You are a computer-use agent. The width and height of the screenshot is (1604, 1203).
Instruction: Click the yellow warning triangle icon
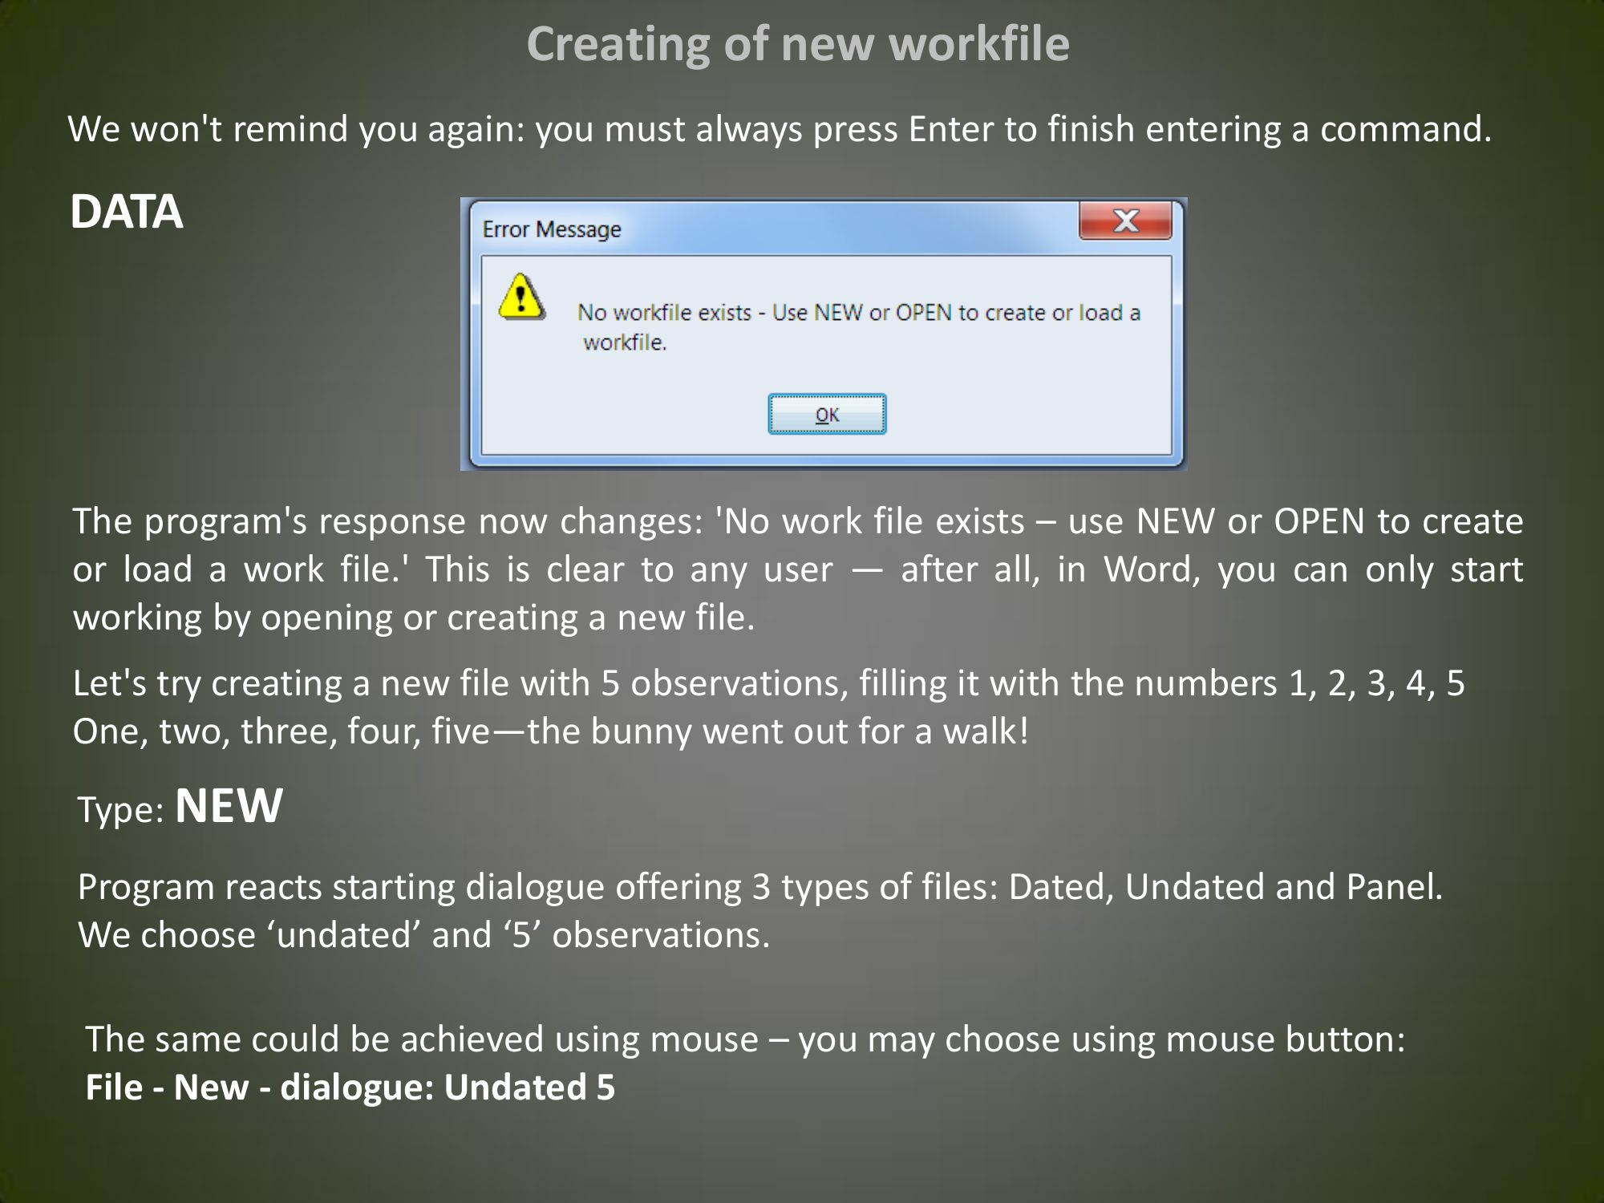click(x=521, y=297)
